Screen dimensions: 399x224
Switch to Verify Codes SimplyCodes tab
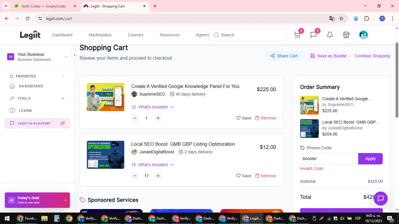click(x=44, y=6)
